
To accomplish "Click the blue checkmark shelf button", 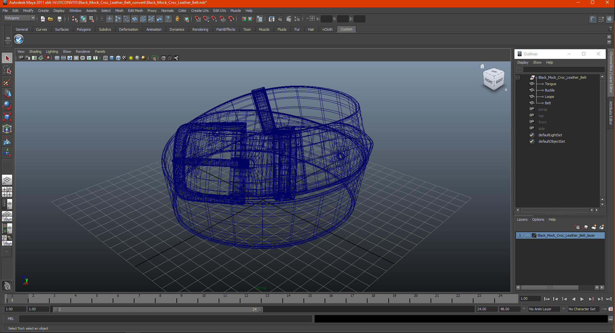I will click(19, 39).
